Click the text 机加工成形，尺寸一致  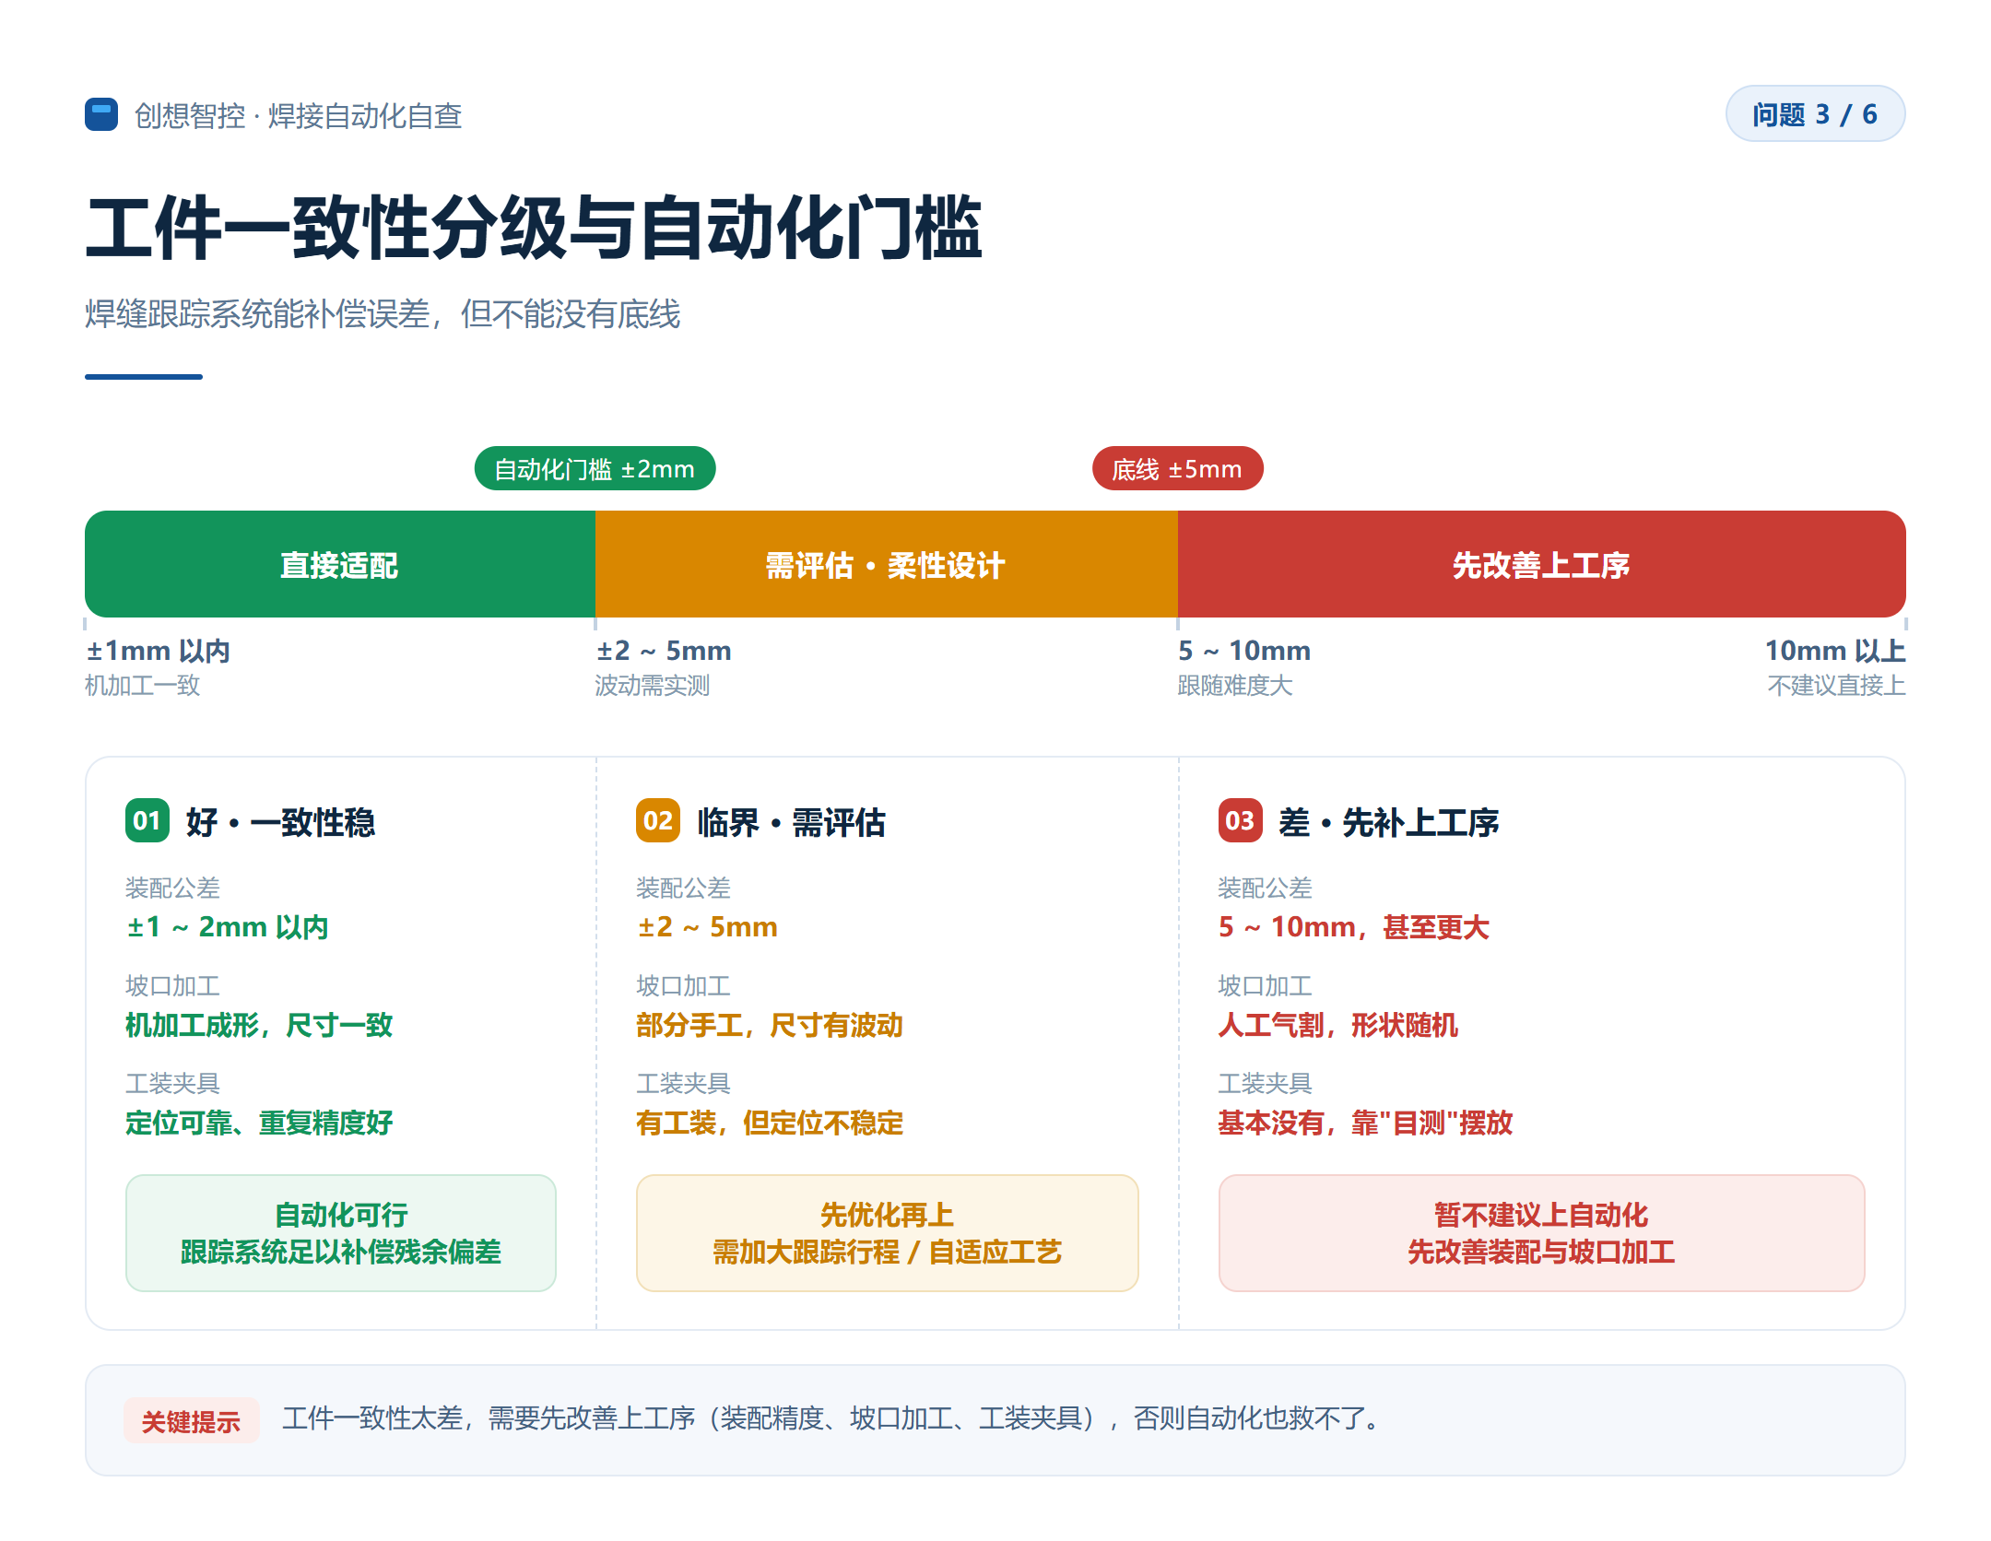click(x=259, y=1025)
